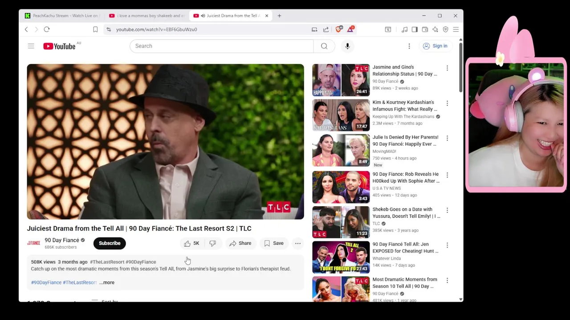Click the address bar URL
This screenshot has width=570, height=320.
pyautogui.click(x=157, y=29)
